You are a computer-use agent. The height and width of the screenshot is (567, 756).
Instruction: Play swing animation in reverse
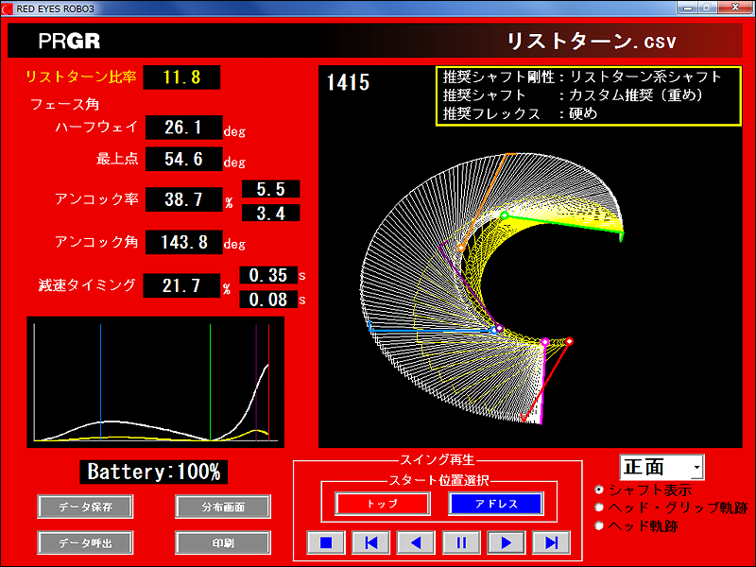pos(416,542)
